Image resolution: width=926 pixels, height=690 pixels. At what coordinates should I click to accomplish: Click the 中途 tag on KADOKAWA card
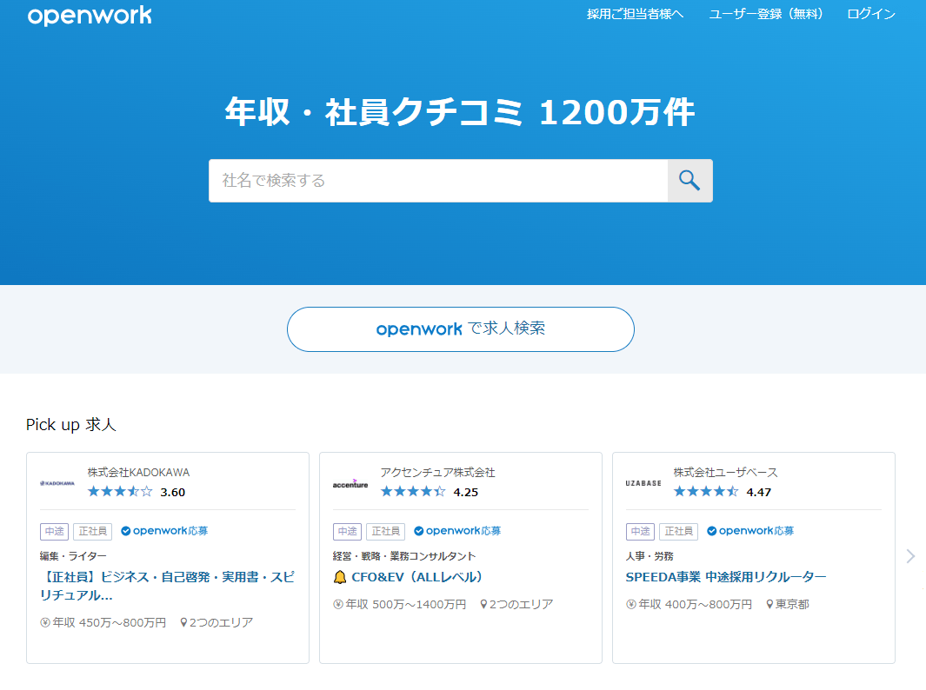pos(54,531)
